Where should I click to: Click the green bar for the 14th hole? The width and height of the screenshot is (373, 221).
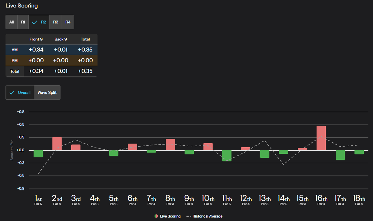pyautogui.click(x=283, y=152)
